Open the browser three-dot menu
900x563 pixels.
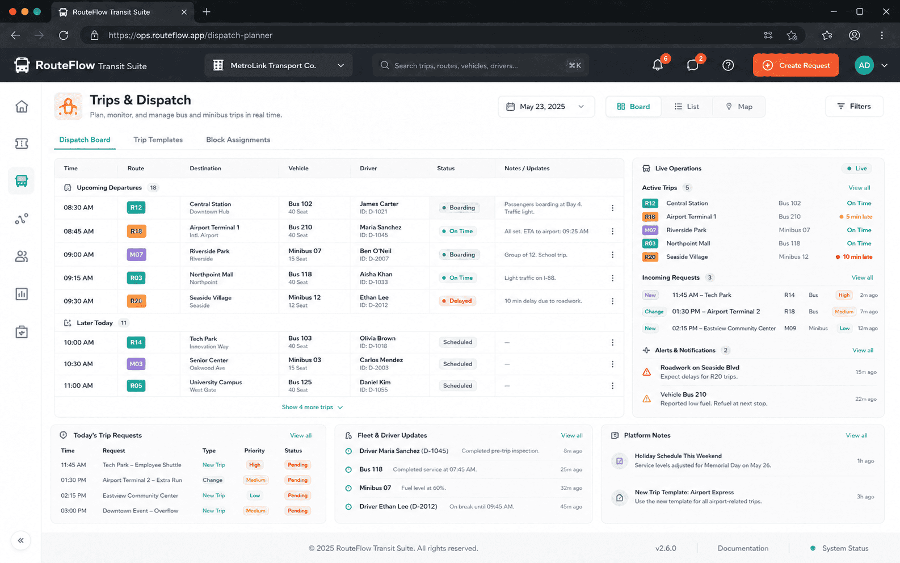882,35
